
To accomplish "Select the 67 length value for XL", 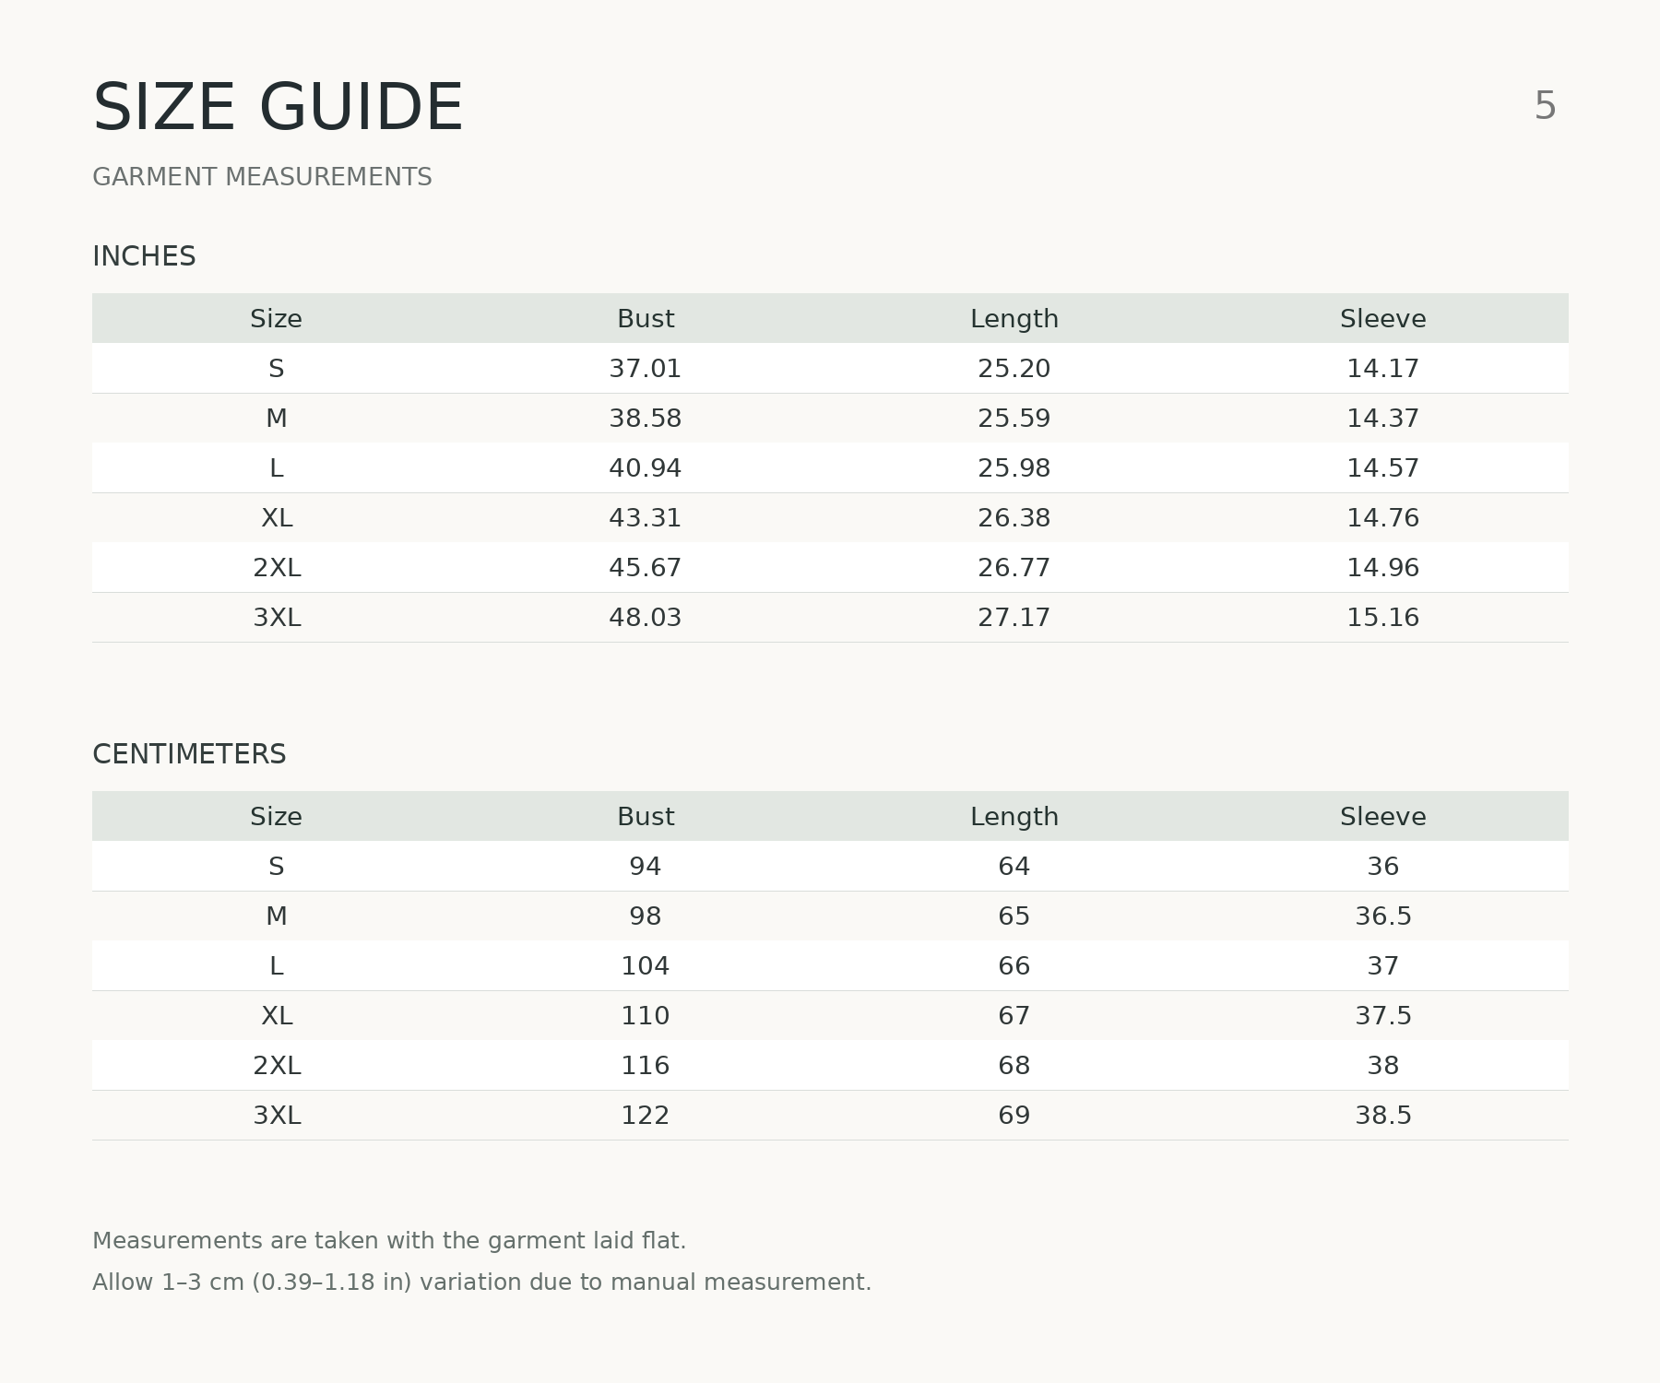I will tap(1014, 1016).
